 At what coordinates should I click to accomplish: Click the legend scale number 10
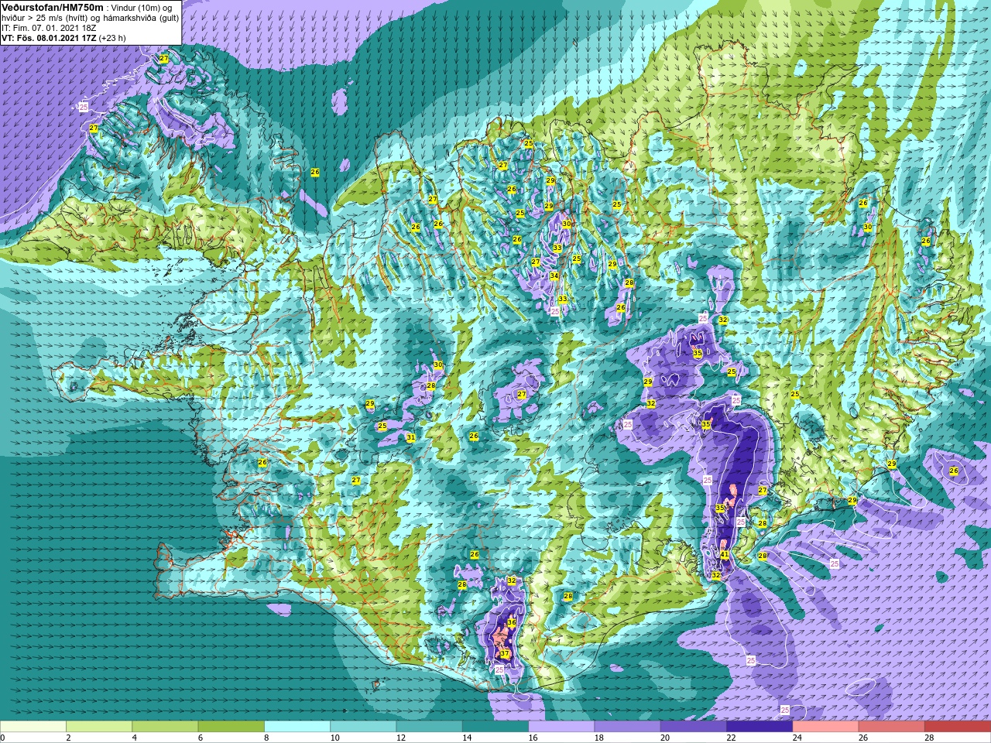coord(335,738)
